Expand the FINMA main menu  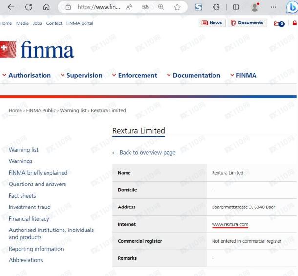(x=243, y=75)
